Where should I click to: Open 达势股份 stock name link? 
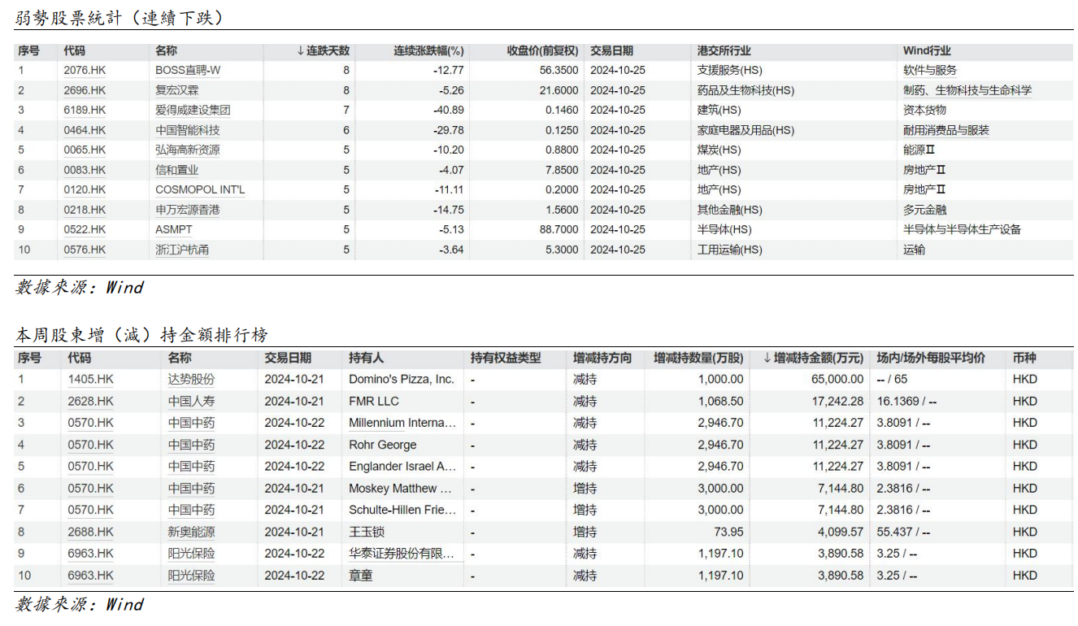pyautogui.click(x=191, y=380)
